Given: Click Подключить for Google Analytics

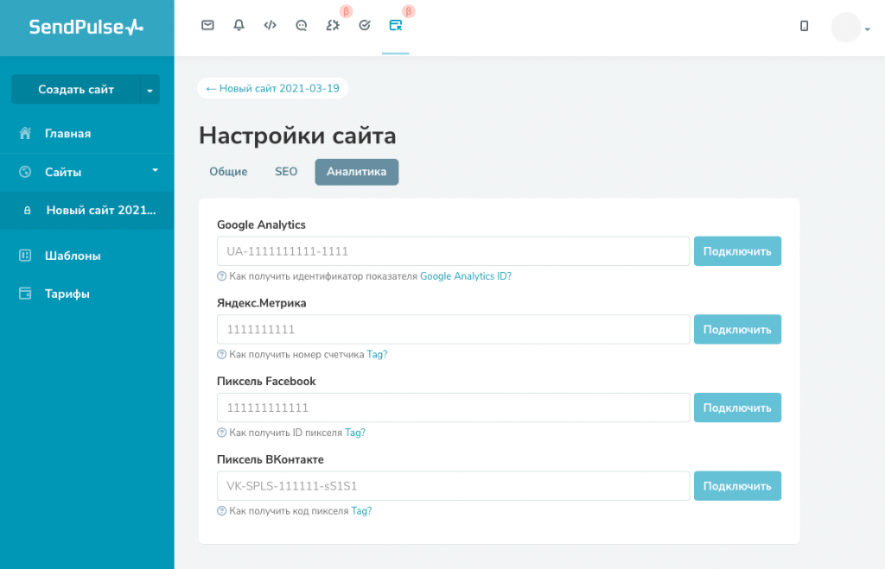Looking at the screenshot, I should point(737,251).
